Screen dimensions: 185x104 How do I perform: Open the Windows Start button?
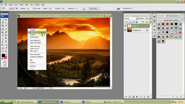pyautogui.click(x=6, y=102)
